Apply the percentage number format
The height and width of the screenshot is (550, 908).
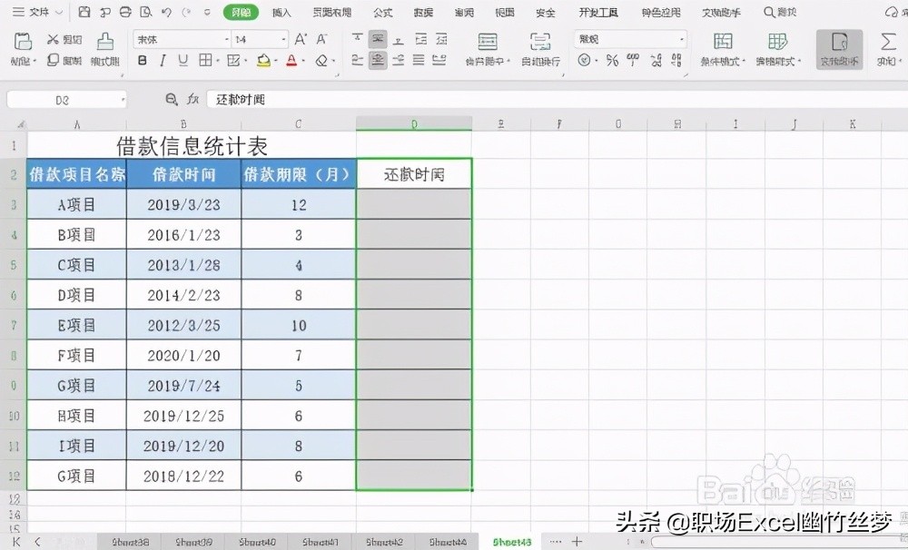tap(611, 60)
